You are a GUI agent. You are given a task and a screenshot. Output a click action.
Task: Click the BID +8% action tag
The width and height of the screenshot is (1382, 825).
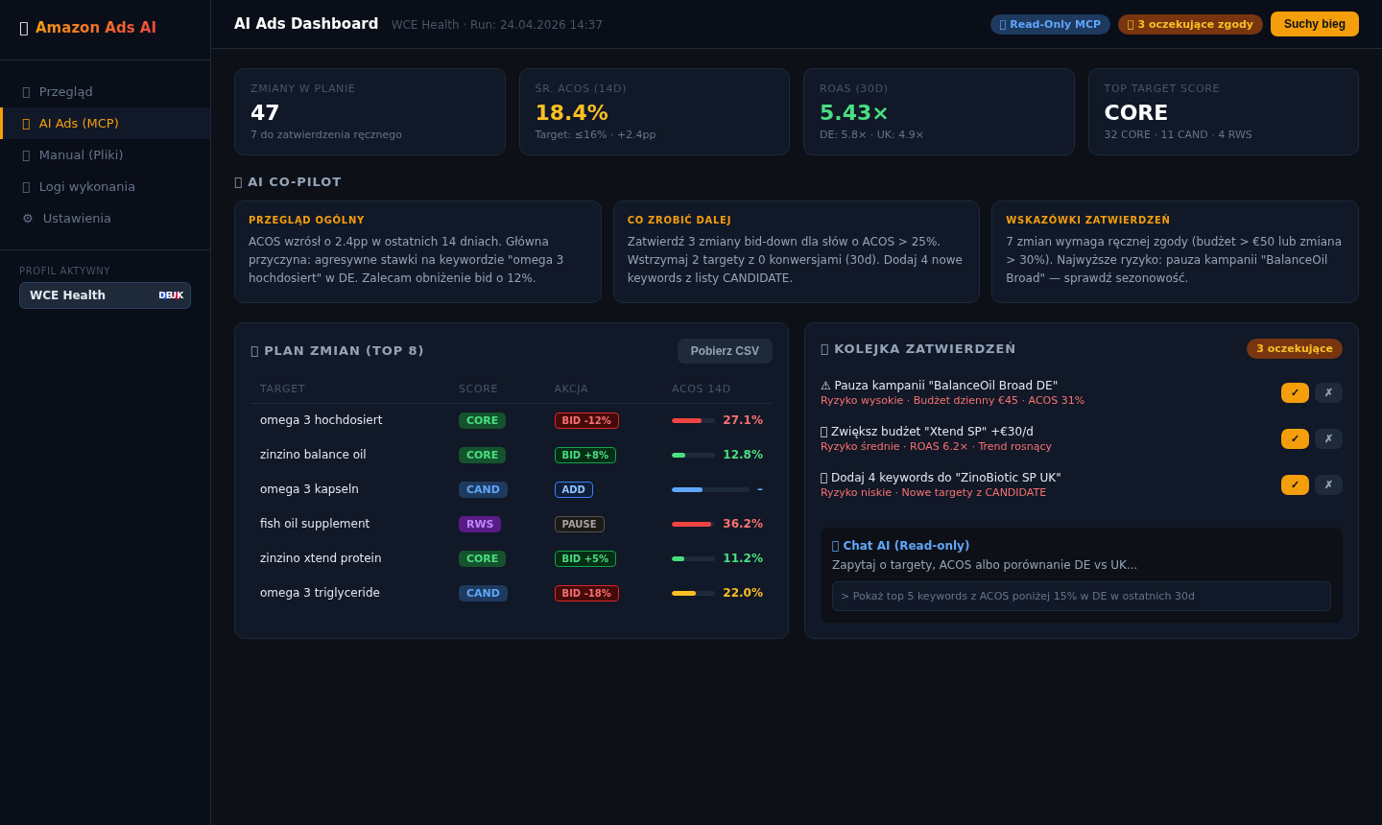click(x=585, y=455)
